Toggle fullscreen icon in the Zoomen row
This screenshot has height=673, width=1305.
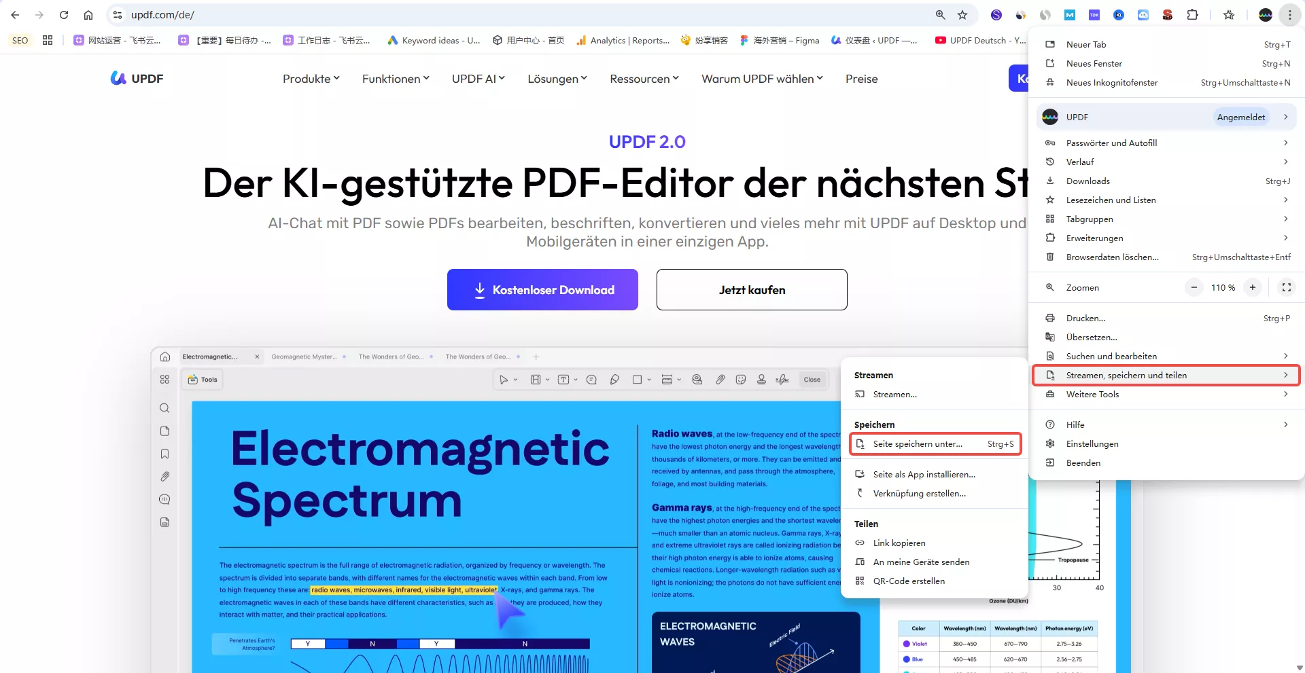coord(1287,287)
